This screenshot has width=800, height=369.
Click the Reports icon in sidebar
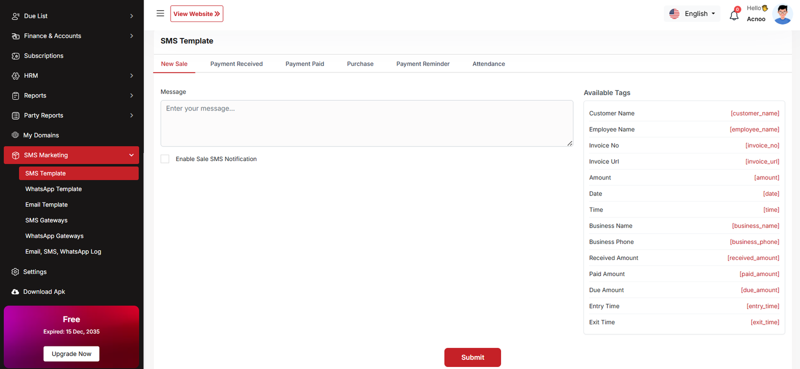click(x=15, y=95)
